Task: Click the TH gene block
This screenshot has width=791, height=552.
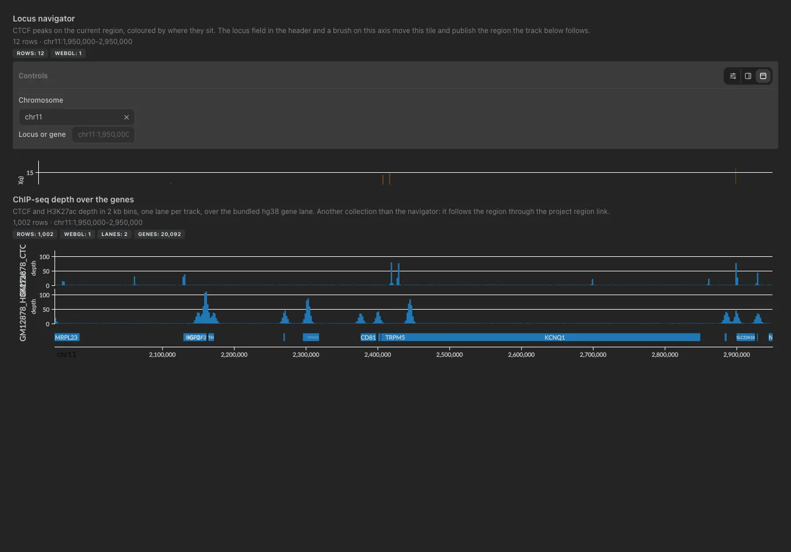Action: pyautogui.click(x=211, y=337)
